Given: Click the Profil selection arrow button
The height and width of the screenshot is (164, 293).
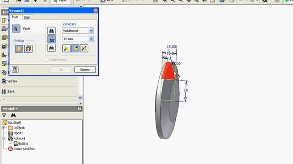Looking at the screenshot, I should coord(16,29).
